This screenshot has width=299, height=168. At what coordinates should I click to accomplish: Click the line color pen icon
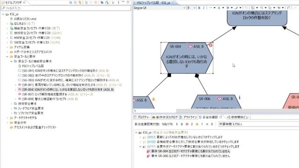[x=236, y=8]
